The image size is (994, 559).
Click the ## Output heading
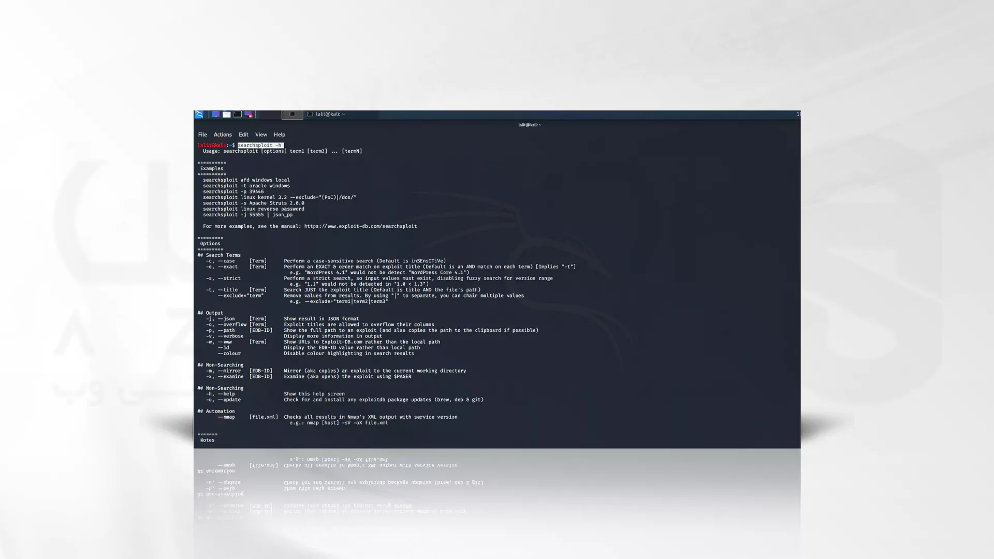210,313
